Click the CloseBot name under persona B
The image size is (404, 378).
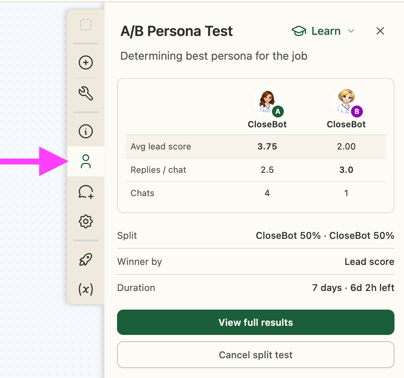point(346,124)
